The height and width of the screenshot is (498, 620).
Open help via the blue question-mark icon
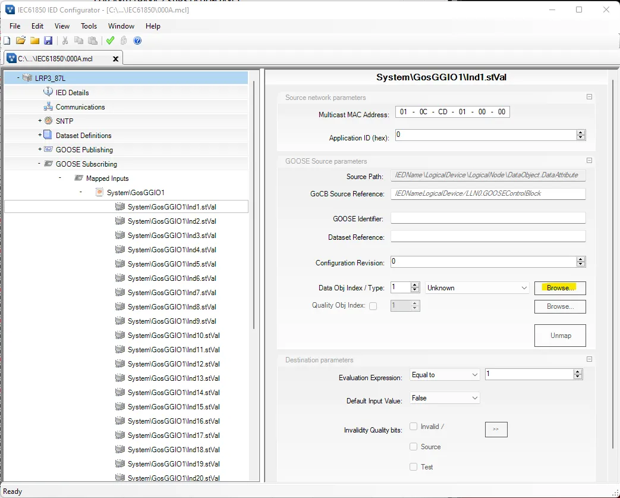coord(137,40)
